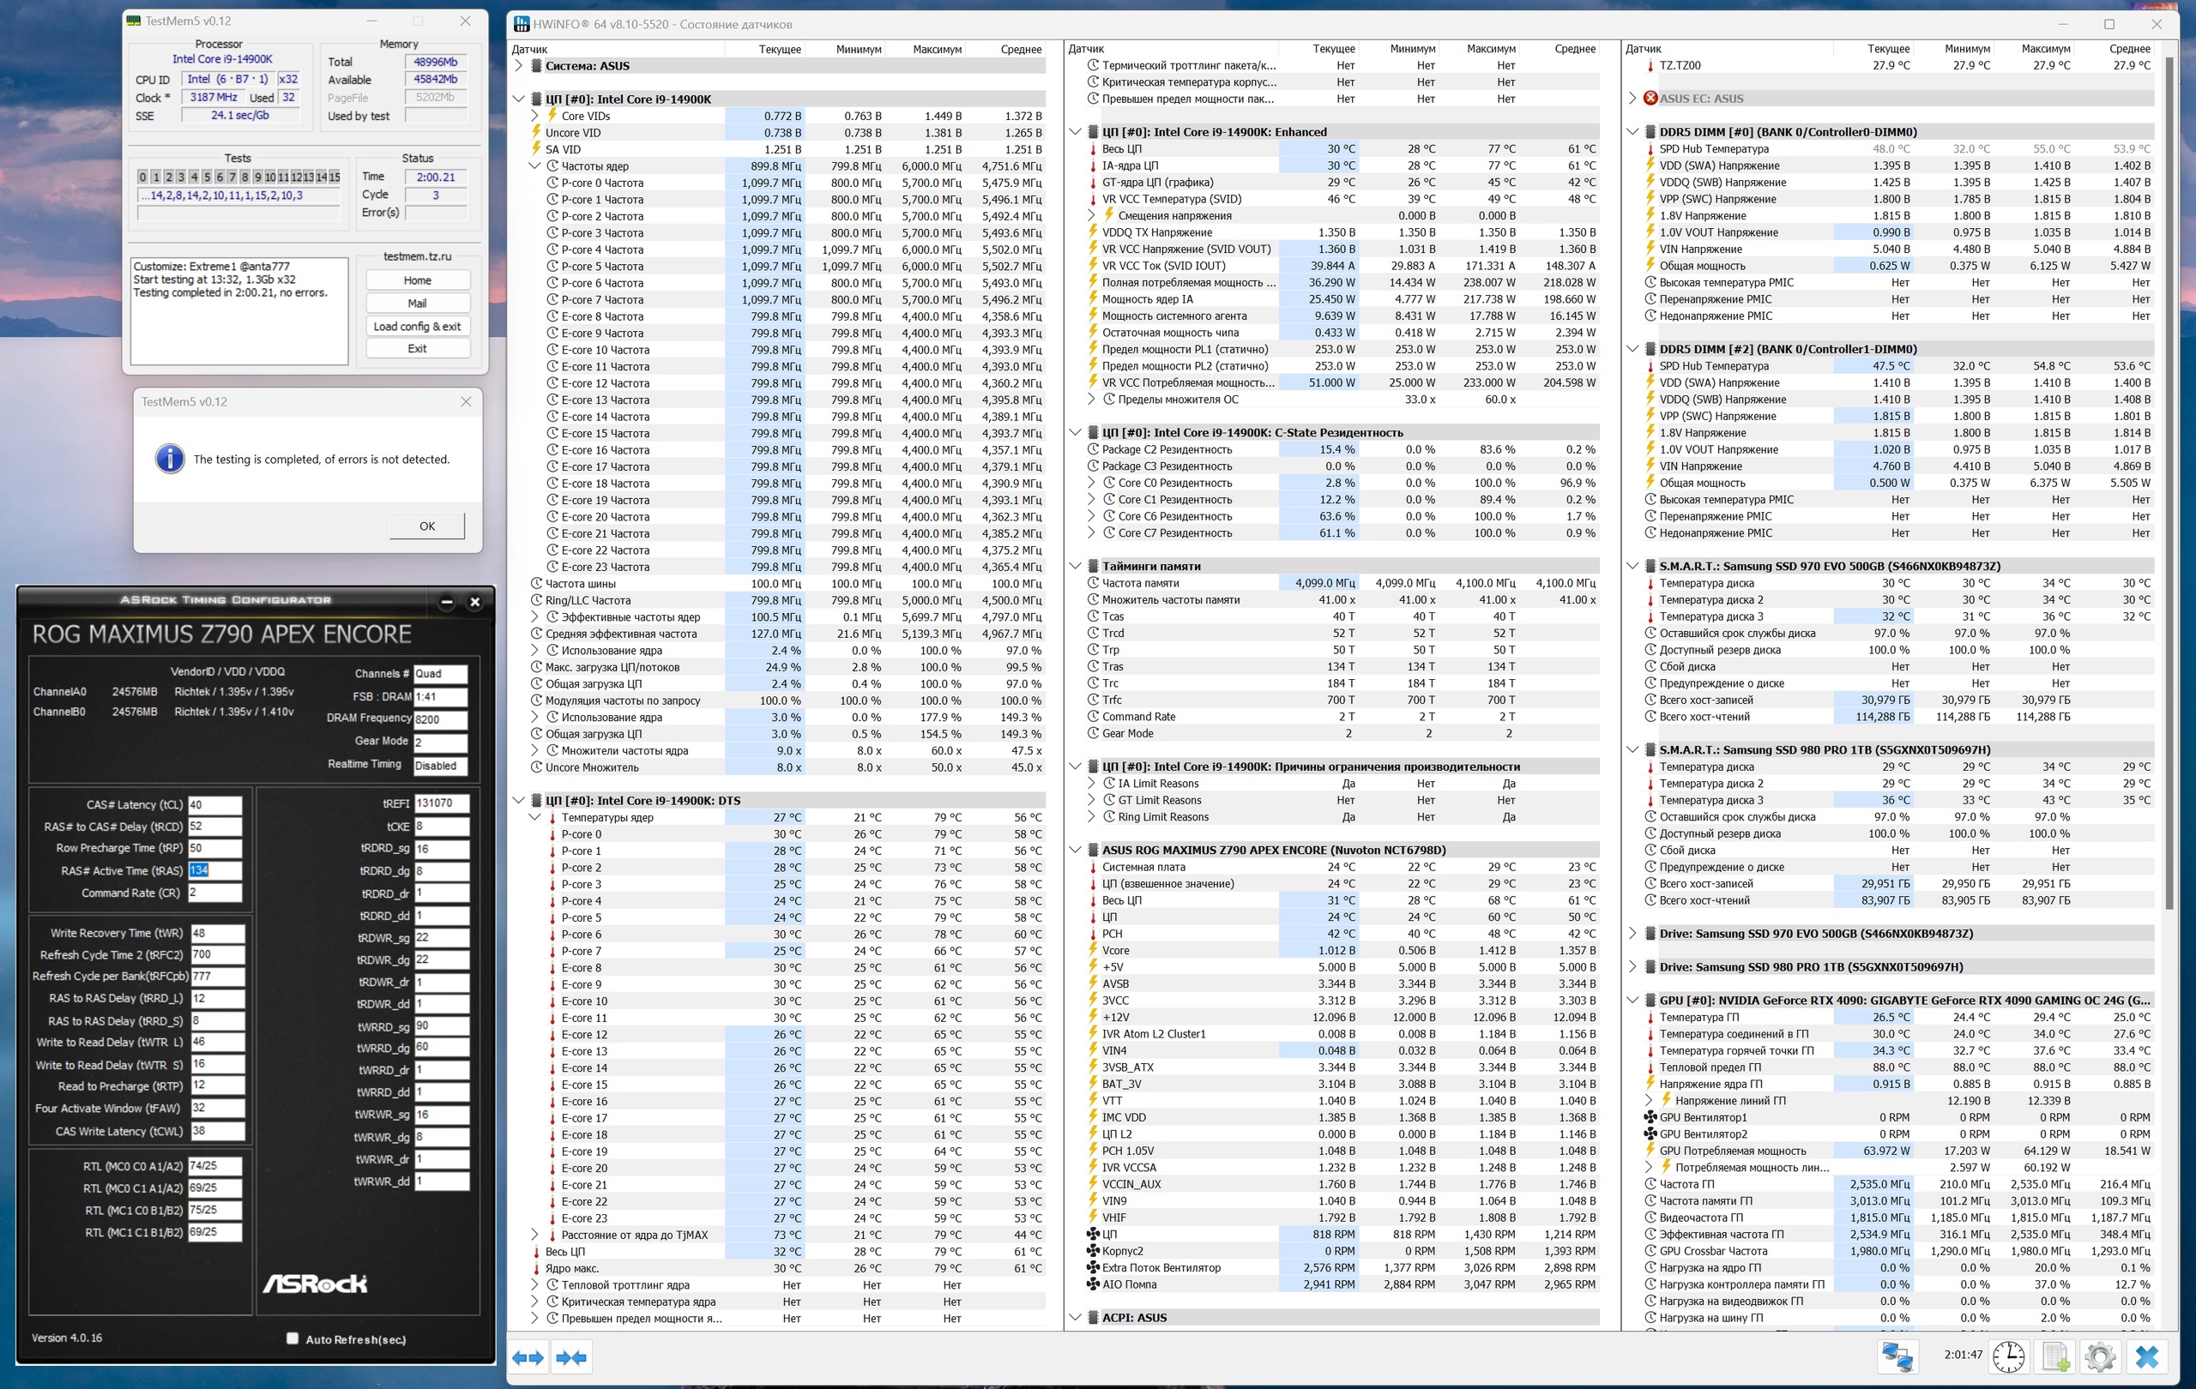Image resolution: width=2196 pixels, height=1389 pixels.
Task: Reset sensor min/max using the clock icon
Action: pyautogui.click(x=2008, y=1357)
